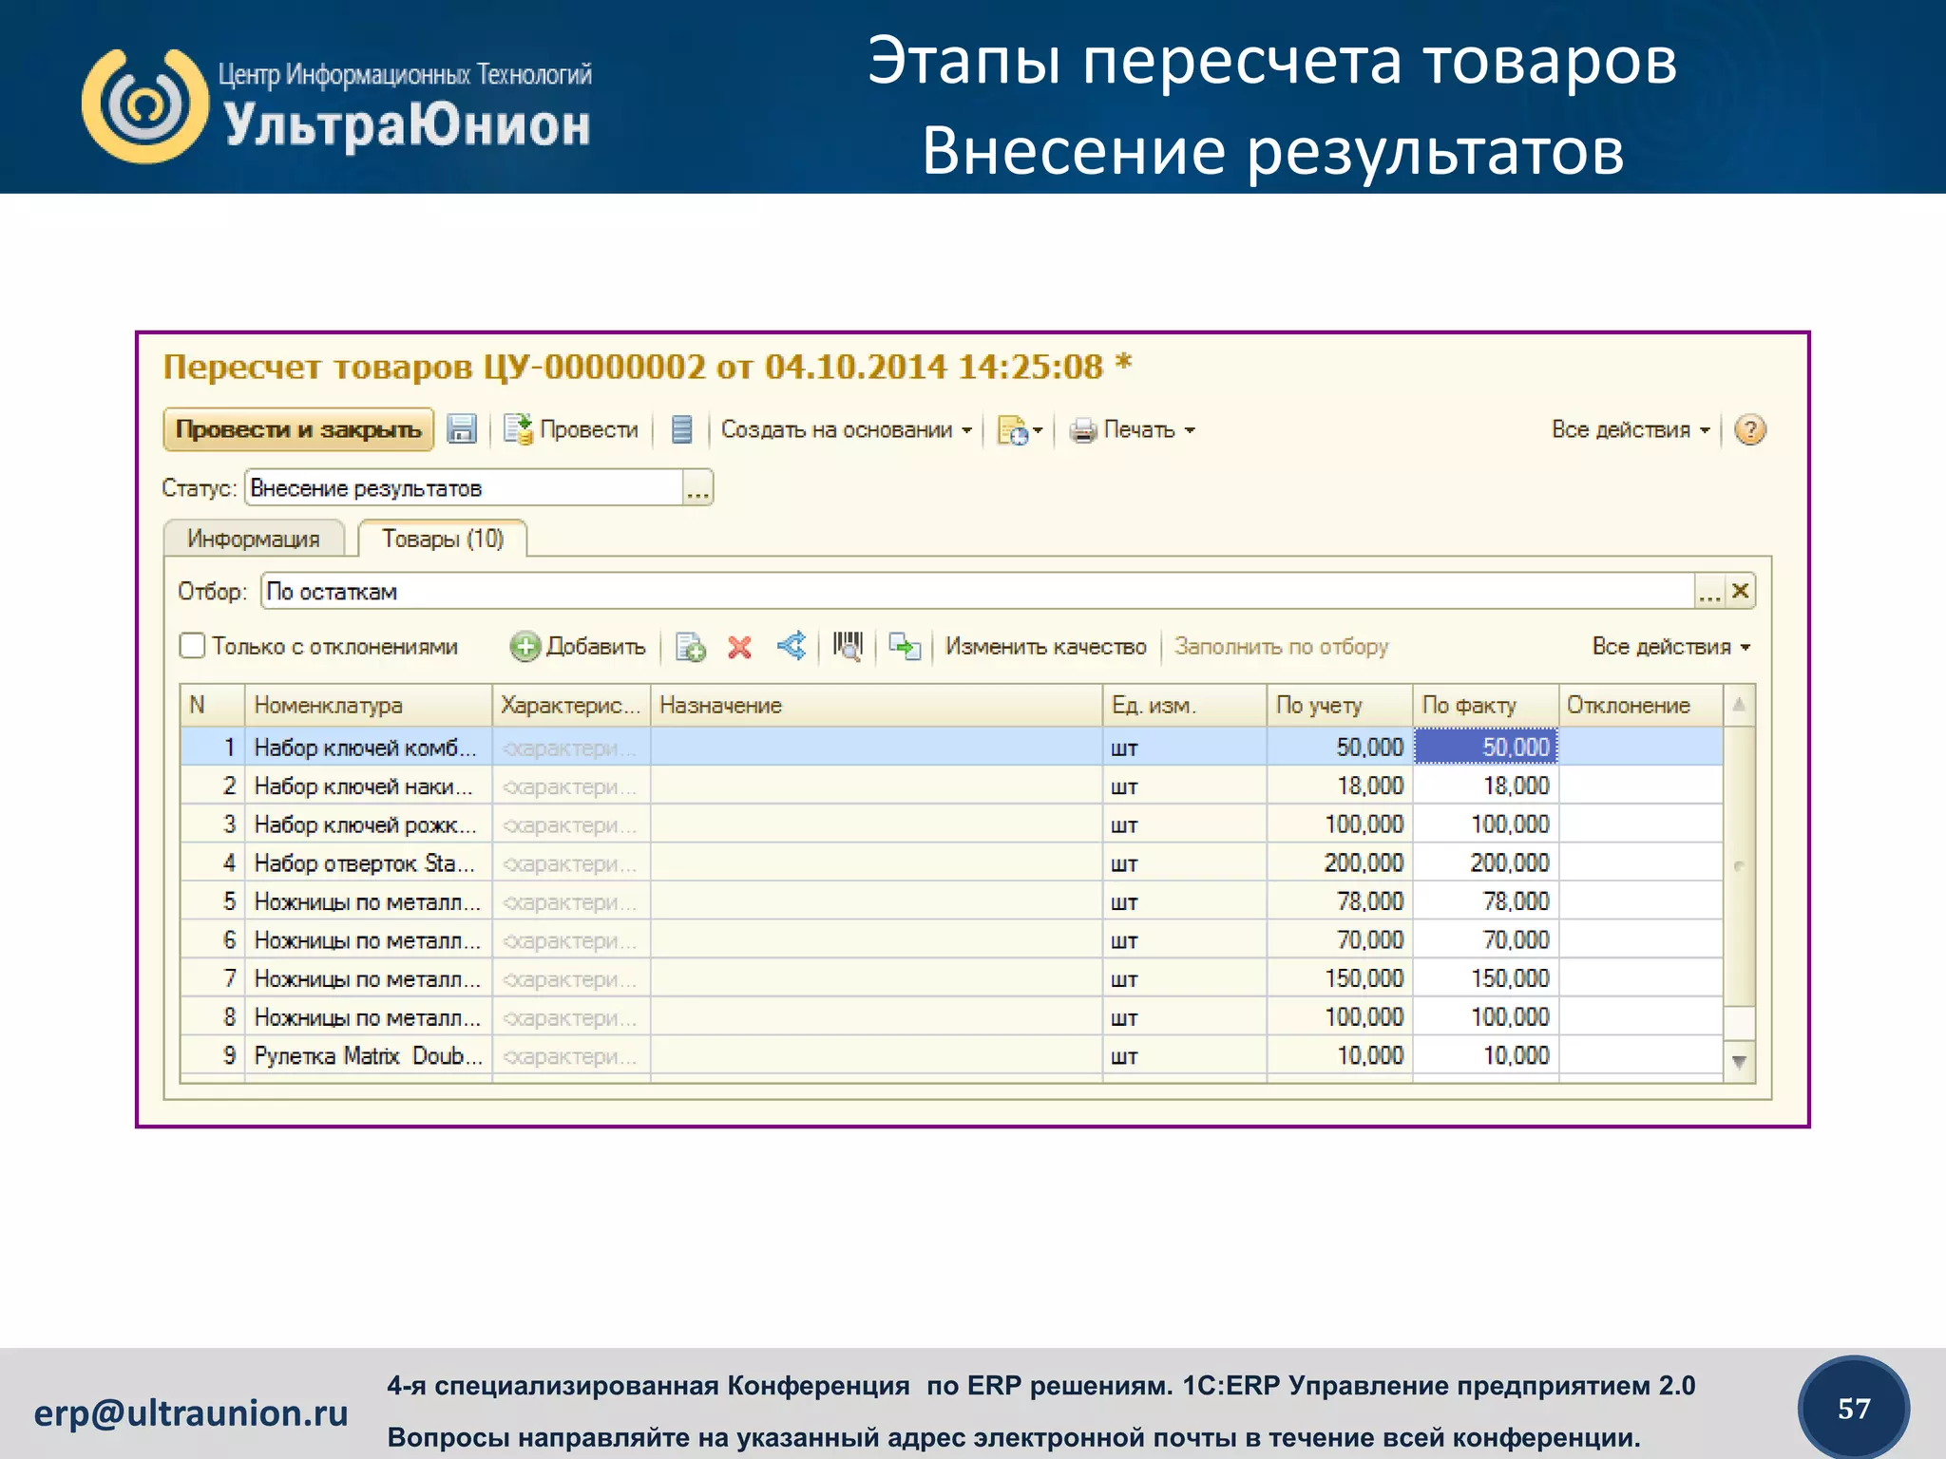The width and height of the screenshot is (1946, 1459).
Task: Click the scrollbar down arrow
Action: [x=1739, y=1062]
